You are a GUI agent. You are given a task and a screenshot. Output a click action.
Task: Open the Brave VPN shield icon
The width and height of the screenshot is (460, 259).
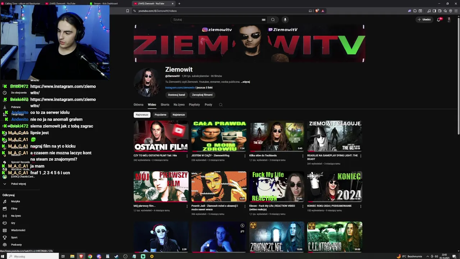click(451, 11)
